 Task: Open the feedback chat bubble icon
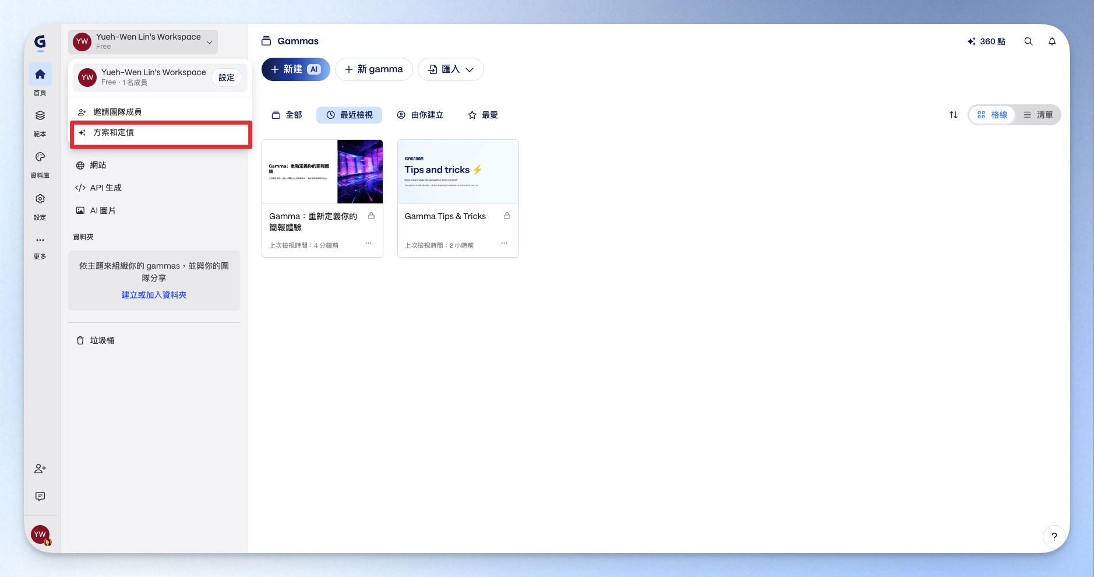[x=40, y=497]
